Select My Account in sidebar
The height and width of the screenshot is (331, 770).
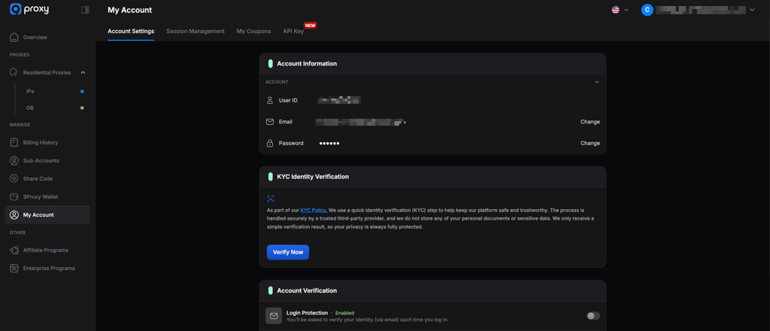[x=47, y=214]
